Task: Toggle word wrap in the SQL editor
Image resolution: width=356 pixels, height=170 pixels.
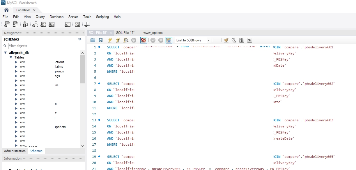Action: pyautogui.click(x=249, y=40)
